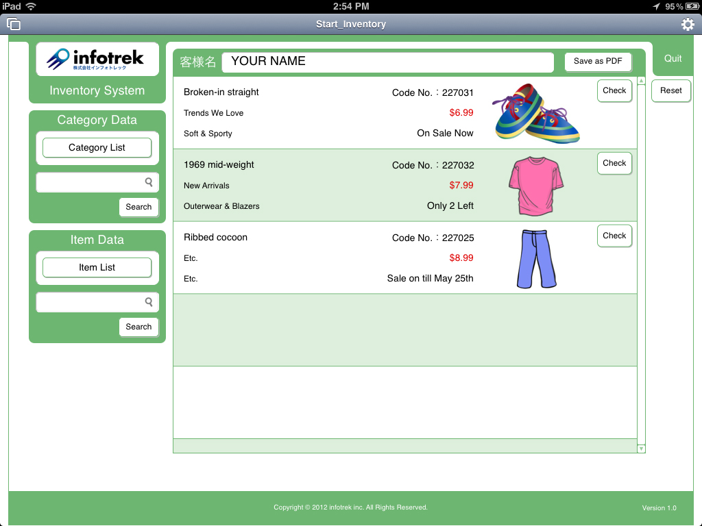Click magnifier icon in Category Data search
Screen dimensions: 702x526
[x=149, y=182]
